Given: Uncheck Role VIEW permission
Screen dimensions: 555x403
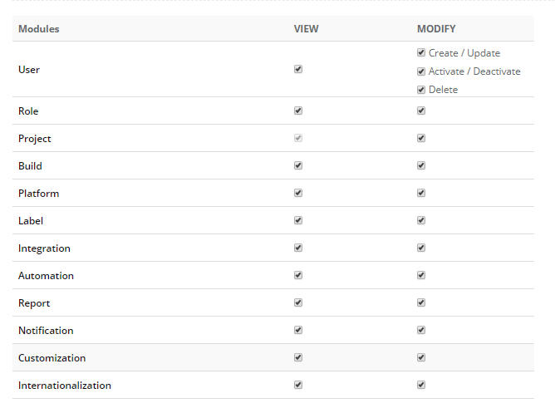Looking at the screenshot, I should [298, 111].
